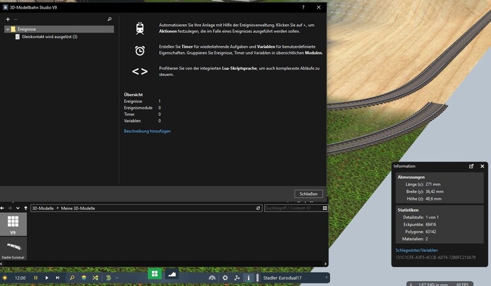491x286 pixels.
Task: Refresh the model catalog list
Action: 258,208
